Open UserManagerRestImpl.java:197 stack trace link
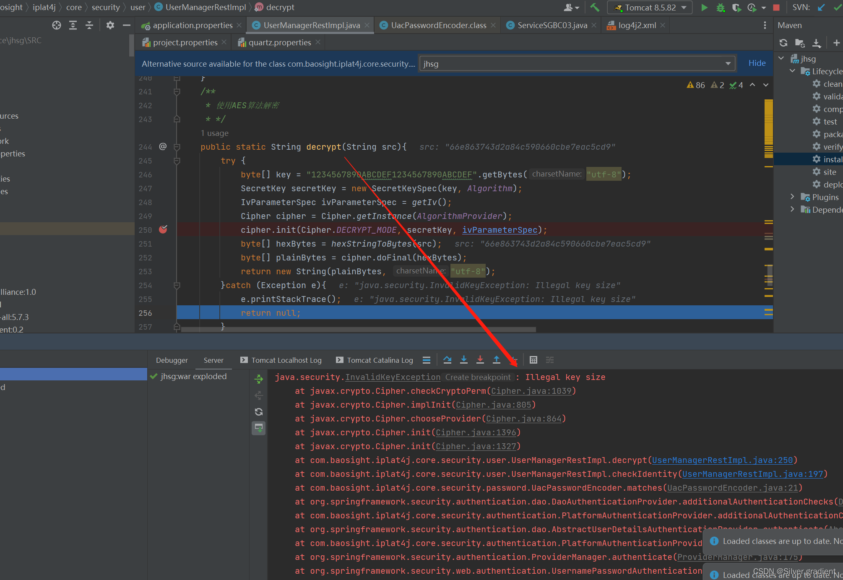Image resolution: width=843 pixels, height=580 pixels. point(752,474)
